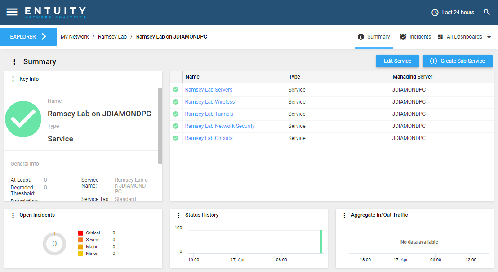Open the hamburger main menu

[x=12, y=12]
